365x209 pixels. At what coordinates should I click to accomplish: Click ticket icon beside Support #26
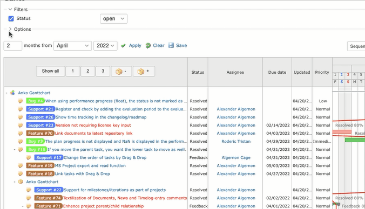[x=21, y=117]
